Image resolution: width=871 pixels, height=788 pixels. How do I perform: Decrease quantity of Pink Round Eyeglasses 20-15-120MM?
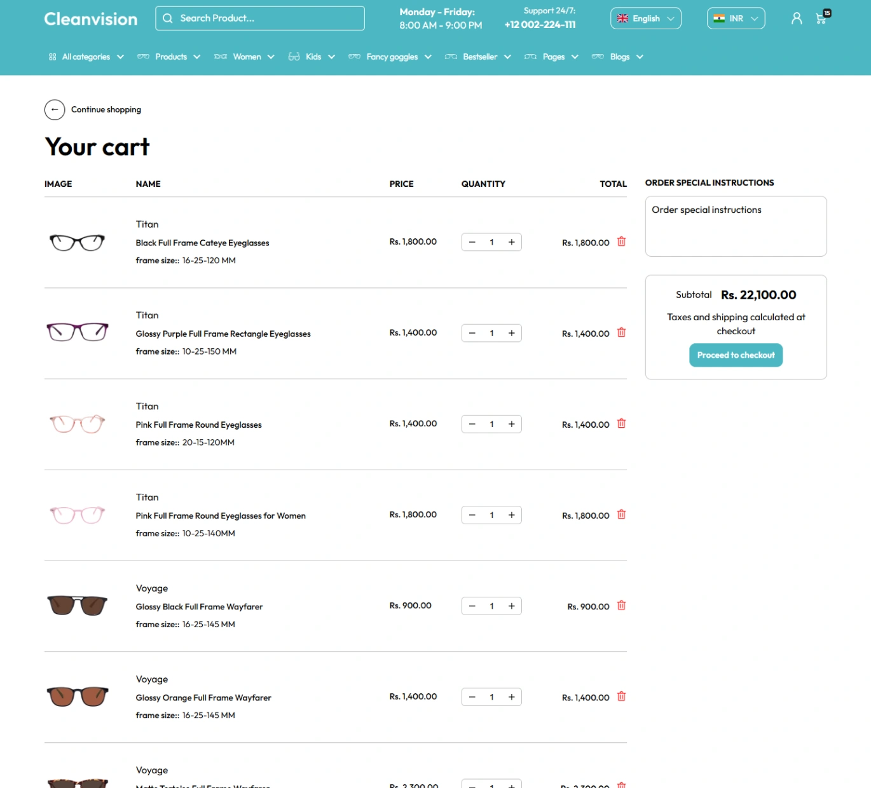coord(472,424)
